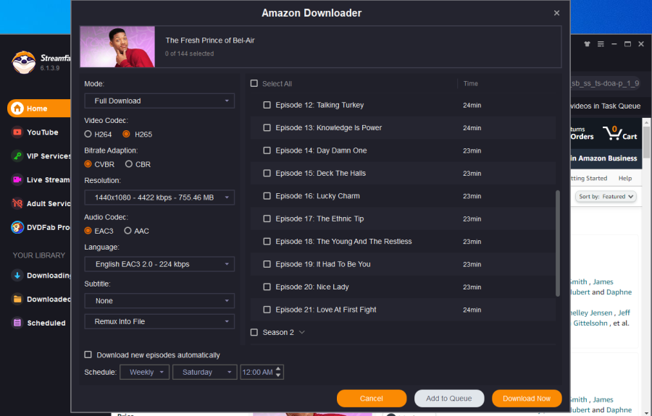The image size is (652, 416).
Task: Click The Fresh Prince of Bel-Air thumbnail
Action: (x=117, y=47)
